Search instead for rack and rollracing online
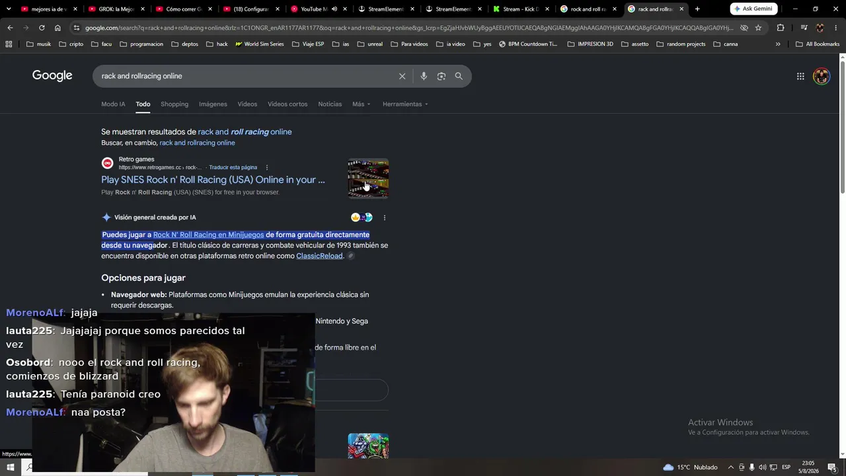Screen dimensions: 846x476 (x=197, y=143)
